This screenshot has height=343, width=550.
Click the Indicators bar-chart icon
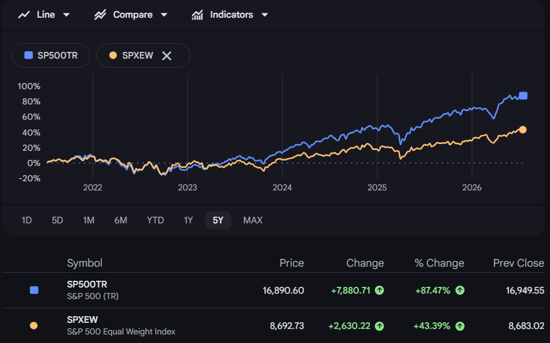click(197, 15)
